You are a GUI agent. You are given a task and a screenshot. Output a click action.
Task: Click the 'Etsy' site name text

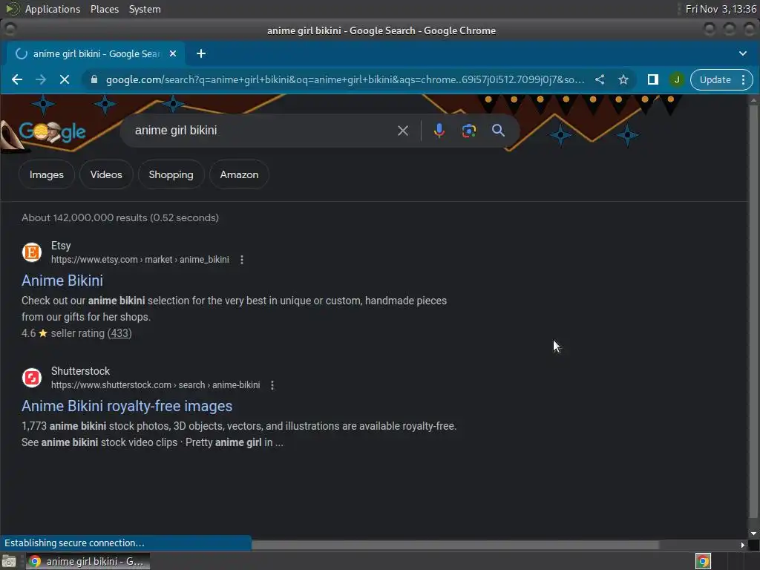tap(61, 246)
